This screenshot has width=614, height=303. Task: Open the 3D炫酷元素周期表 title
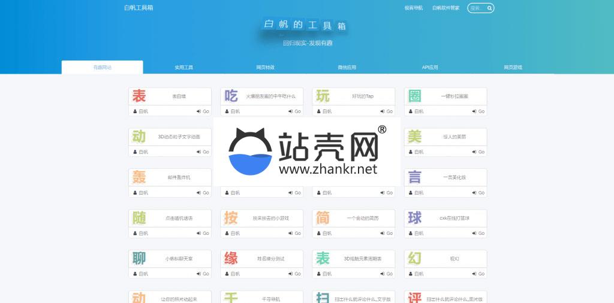(363, 259)
